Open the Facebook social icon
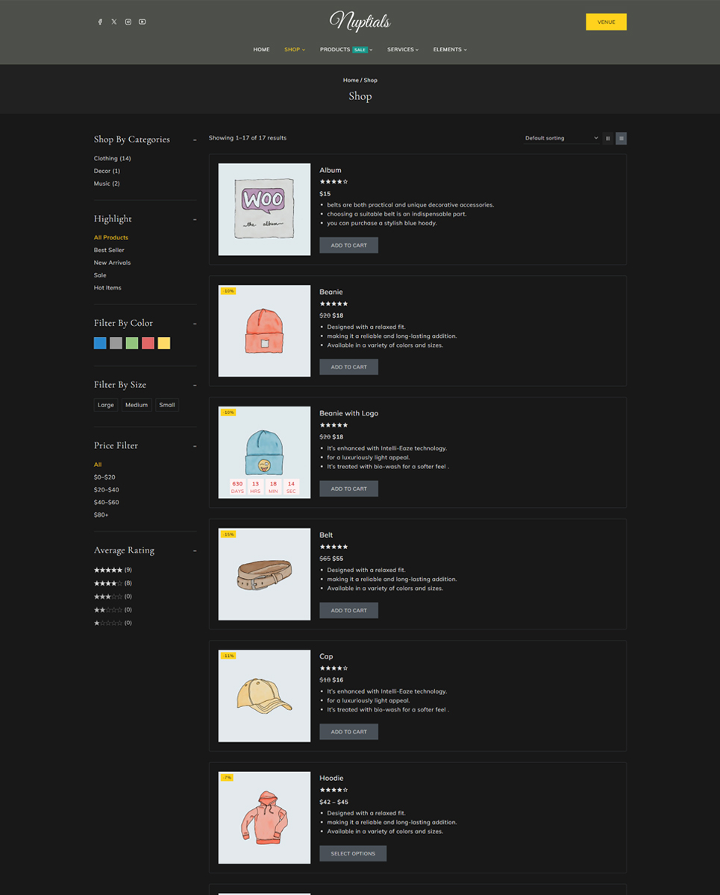The width and height of the screenshot is (720, 895). point(100,22)
